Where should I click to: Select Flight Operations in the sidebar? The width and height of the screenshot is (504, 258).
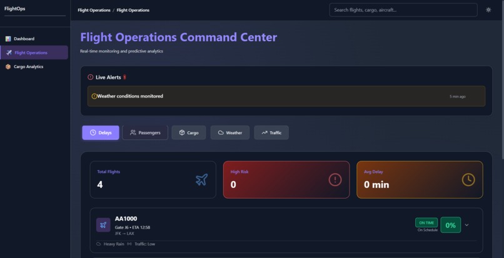point(34,52)
